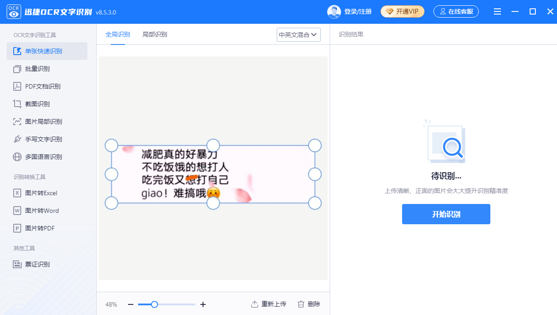
Task: Open 手写文字识别 pen icon
Action: (17, 139)
